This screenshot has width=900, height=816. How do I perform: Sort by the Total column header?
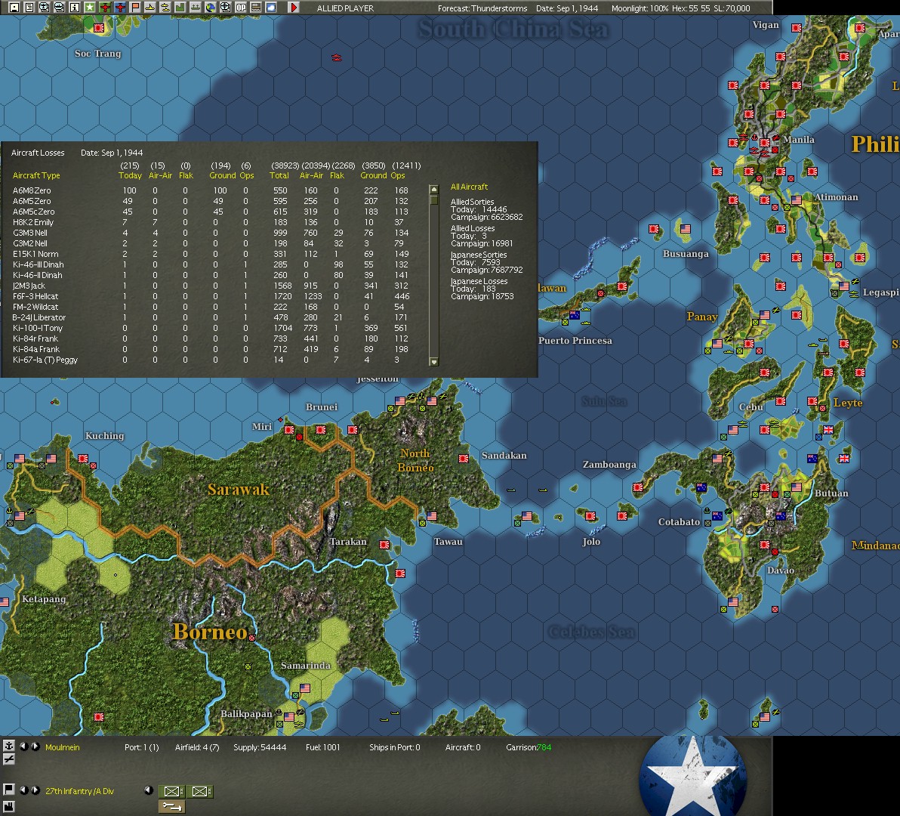tap(279, 175)
